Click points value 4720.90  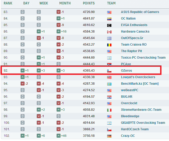89,12
